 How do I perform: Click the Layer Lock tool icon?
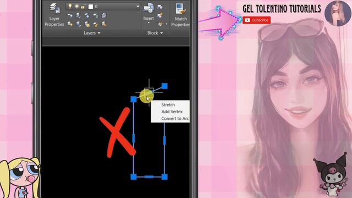point(95,15)
